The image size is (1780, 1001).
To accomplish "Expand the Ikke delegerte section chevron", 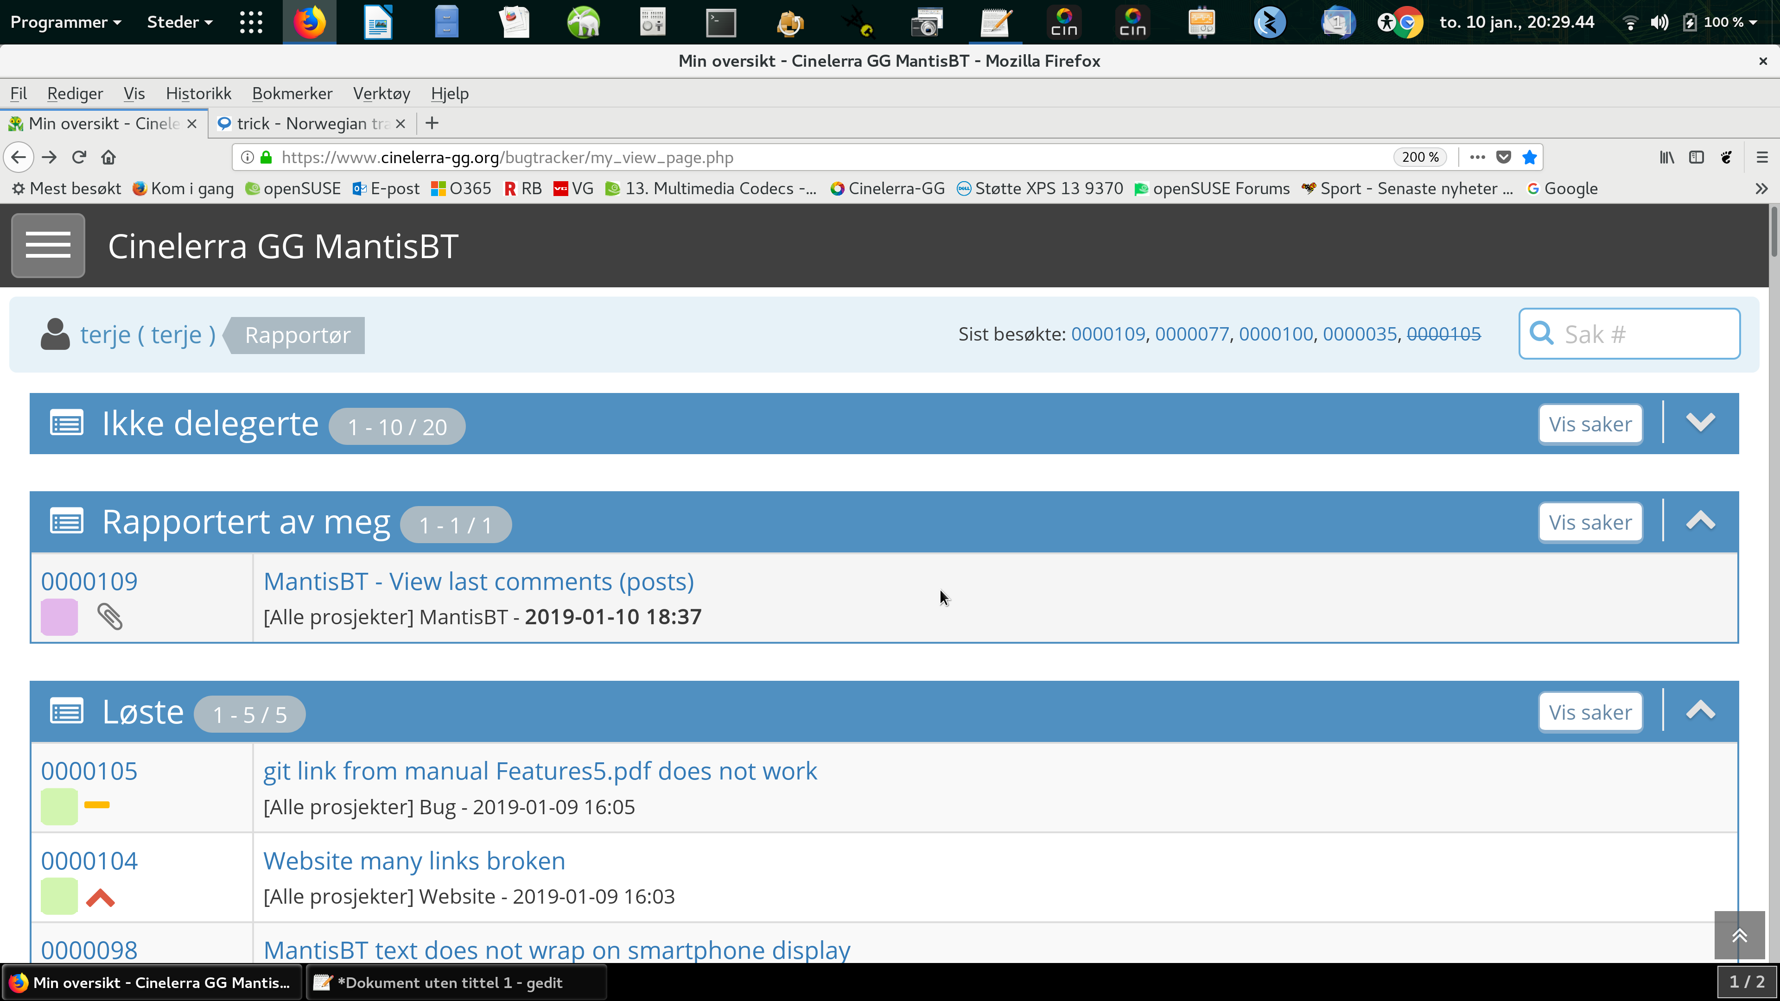I will [1700, 423].
